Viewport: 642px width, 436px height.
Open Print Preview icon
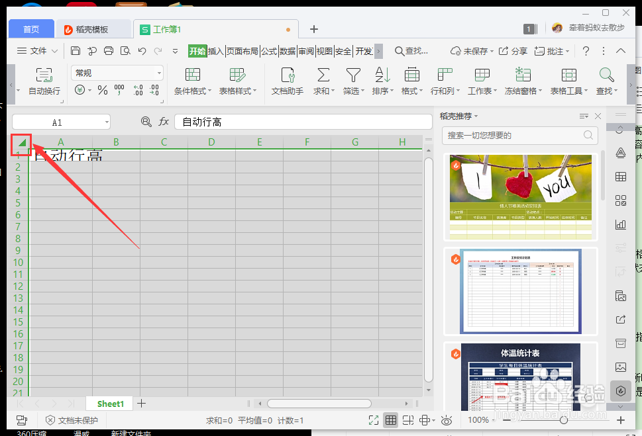(x=125, y=51)
